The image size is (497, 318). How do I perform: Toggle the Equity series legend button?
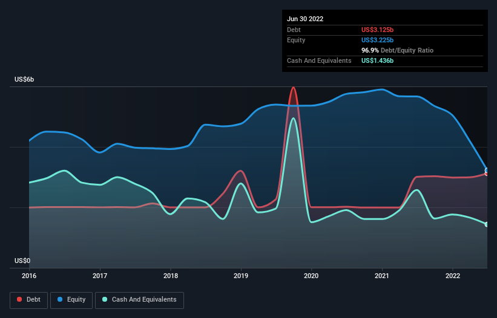click(71, 300)
